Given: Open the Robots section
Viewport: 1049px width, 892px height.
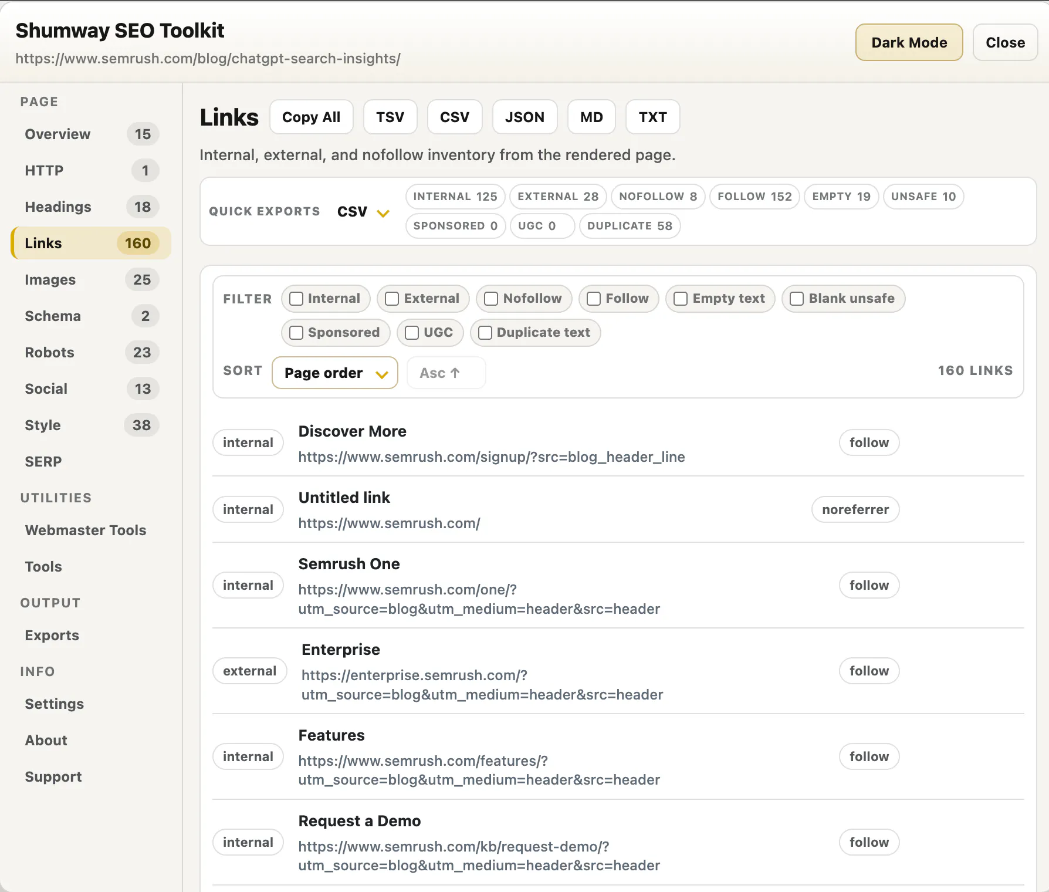Looking at the screenshot, I should click(x=91, y=353).
